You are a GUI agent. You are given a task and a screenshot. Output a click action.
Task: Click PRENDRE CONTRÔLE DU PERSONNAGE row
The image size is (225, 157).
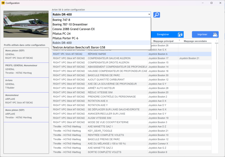132,97
